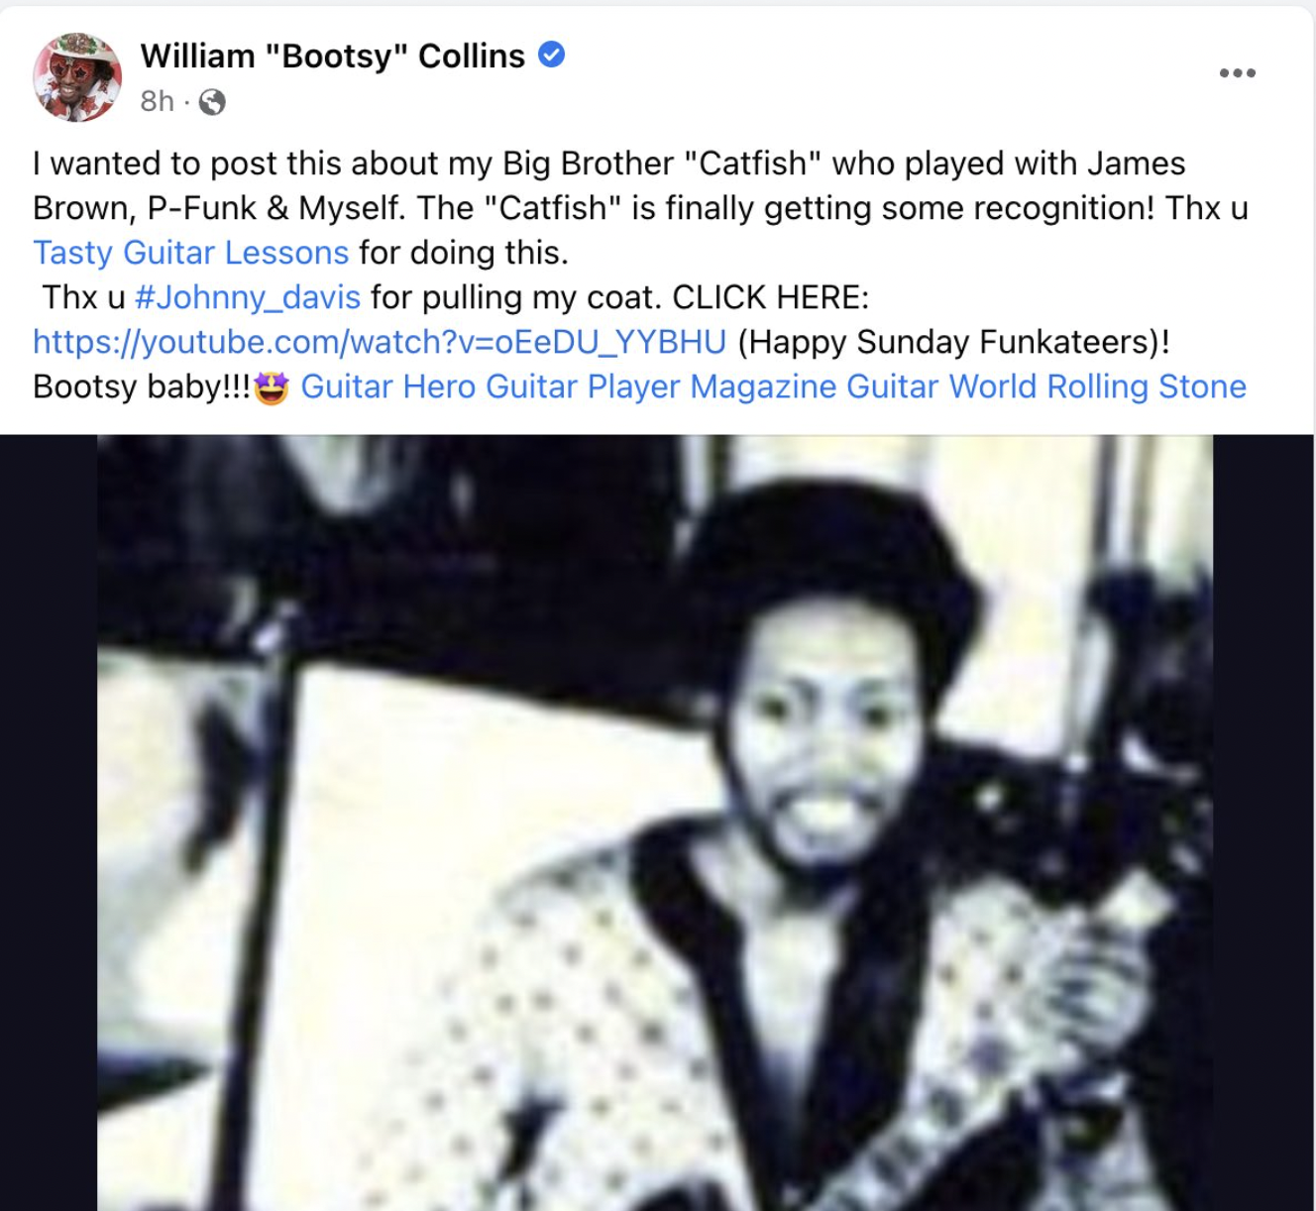Screen dimensions: 1316x1211
Task: Click Bootsy Collins profile picture avatar
Action: pyautogui.click(x=77, y=76)
